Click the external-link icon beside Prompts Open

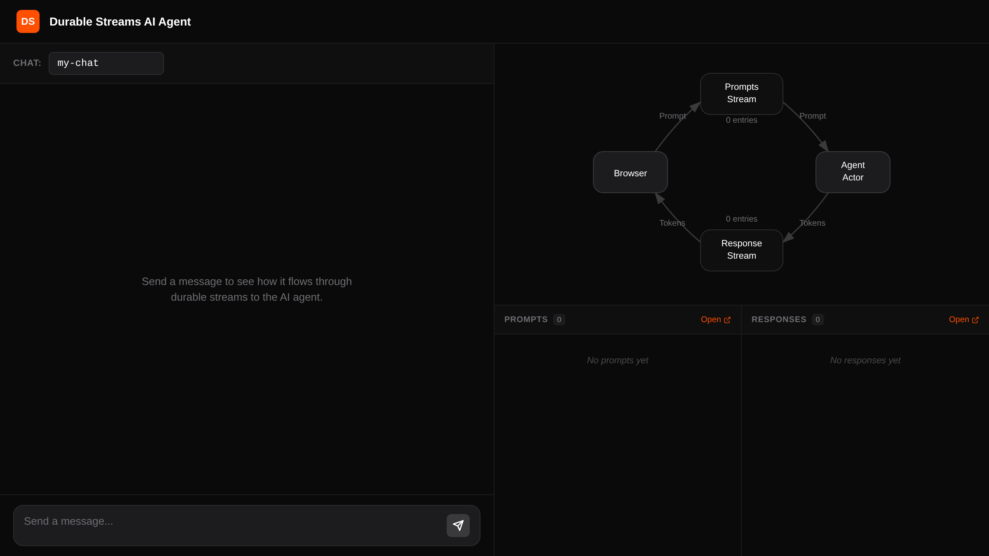point(727,319)
